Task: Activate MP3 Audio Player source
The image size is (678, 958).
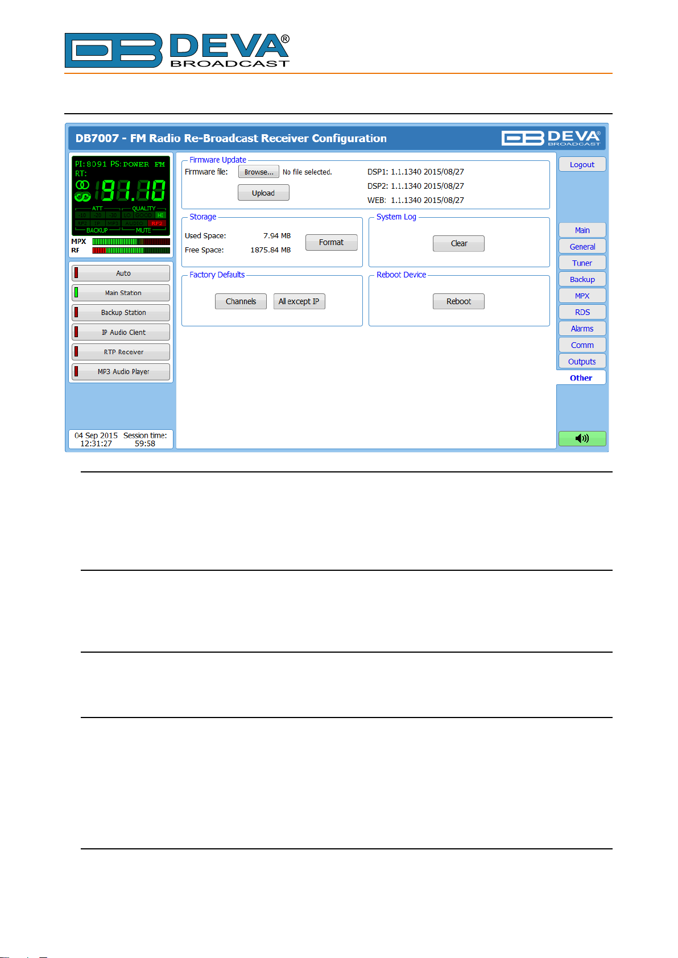Action: 121,372
